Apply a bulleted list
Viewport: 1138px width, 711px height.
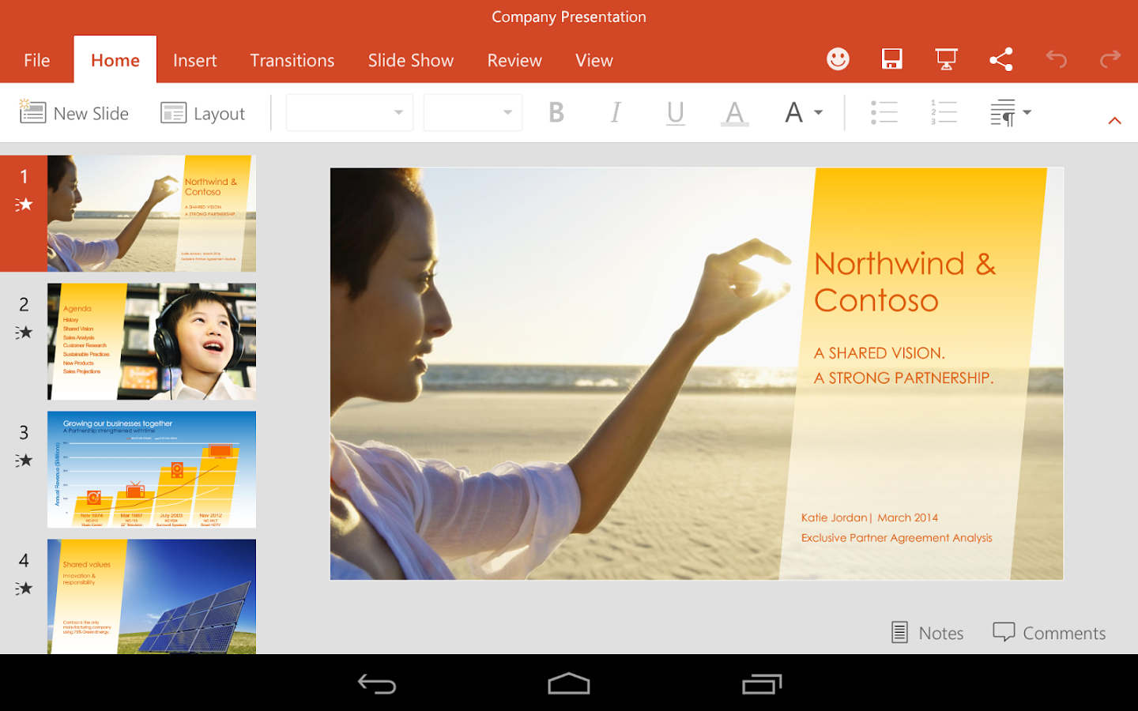tap(884, 112)
